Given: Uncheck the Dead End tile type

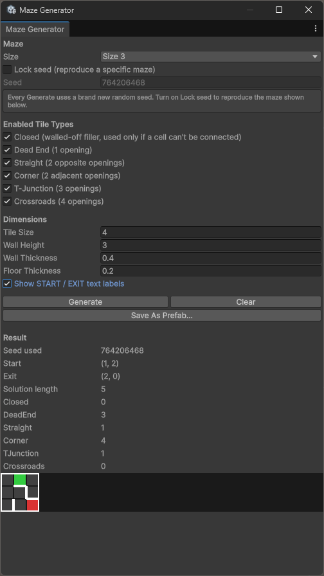Looking at the screenshot, I should [7, 150].
